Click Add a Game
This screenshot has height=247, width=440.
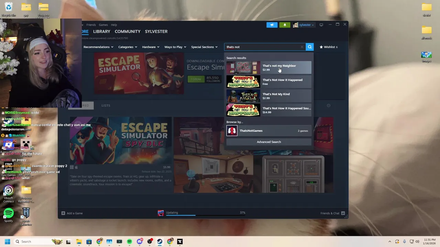pyautogui.click(x=72, y=213)
